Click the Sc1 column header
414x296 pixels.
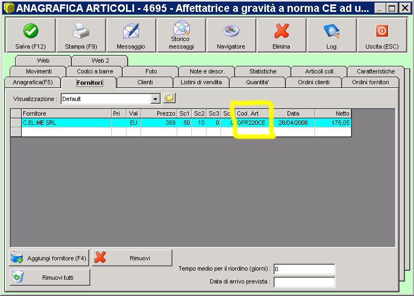click(184, 113)
